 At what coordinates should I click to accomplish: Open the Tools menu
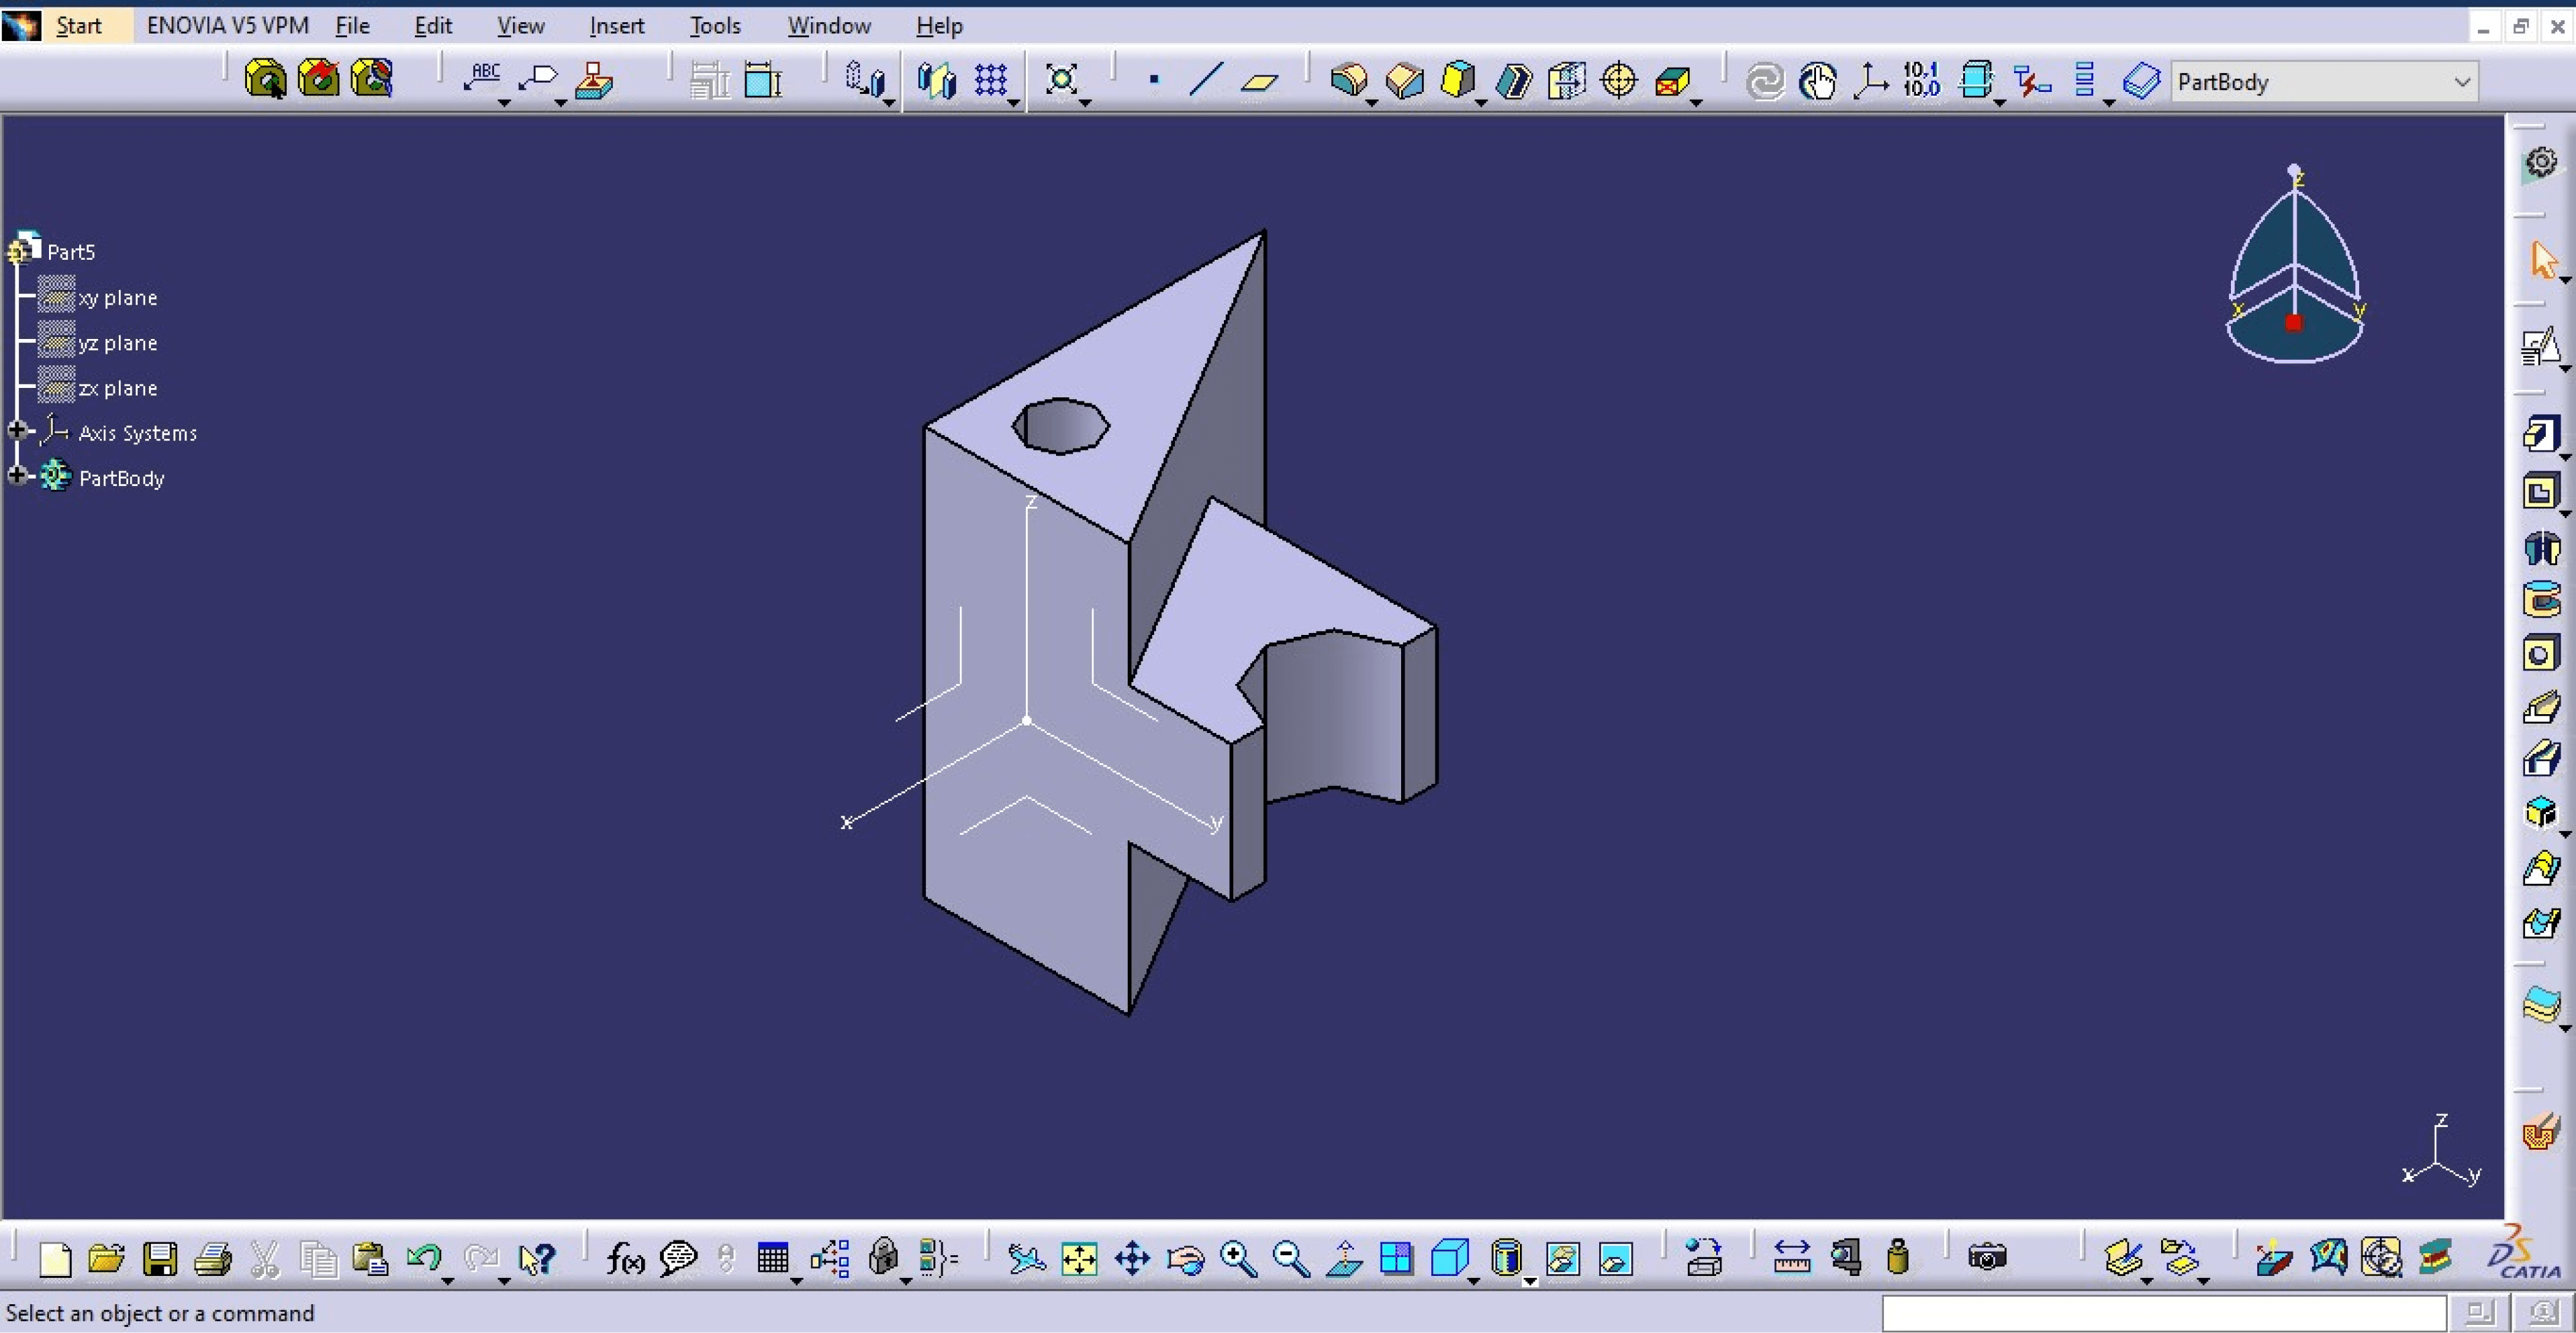(714, 25)
